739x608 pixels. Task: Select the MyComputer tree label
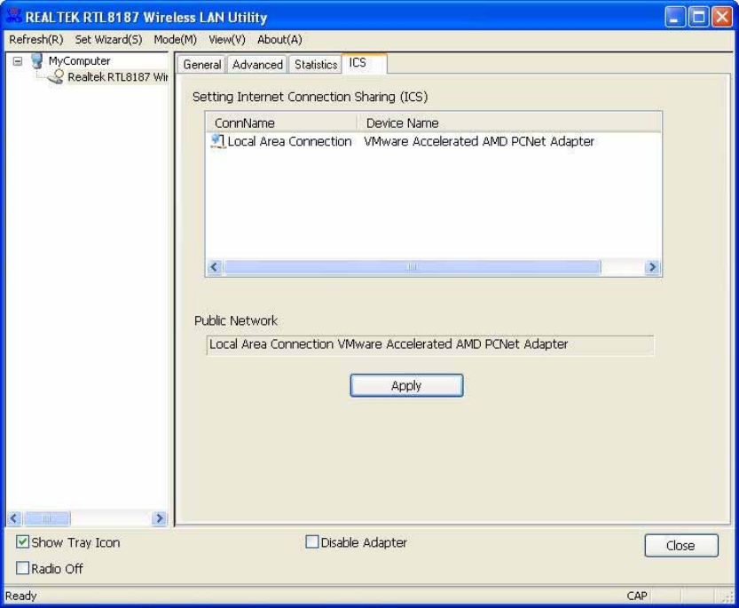point(79,61)
